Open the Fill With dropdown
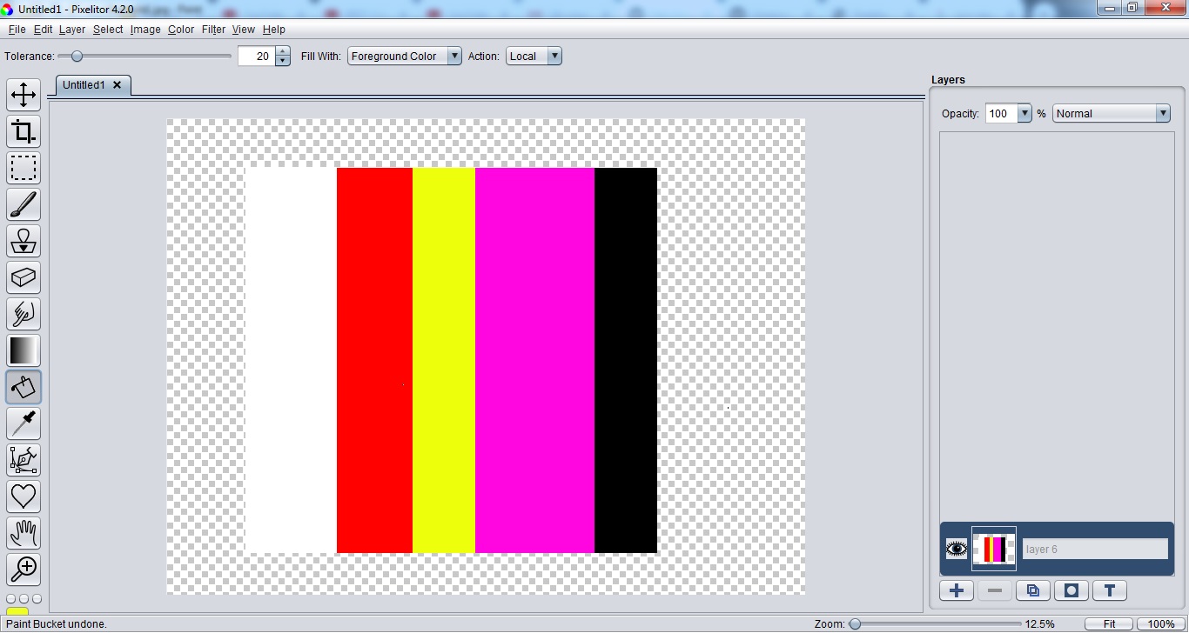This screenshot has width=1189, height=633. click(454, 56)
